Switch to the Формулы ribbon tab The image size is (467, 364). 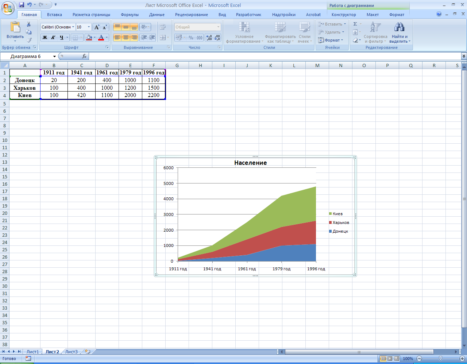pyautogui.click(x=130, y=15)
